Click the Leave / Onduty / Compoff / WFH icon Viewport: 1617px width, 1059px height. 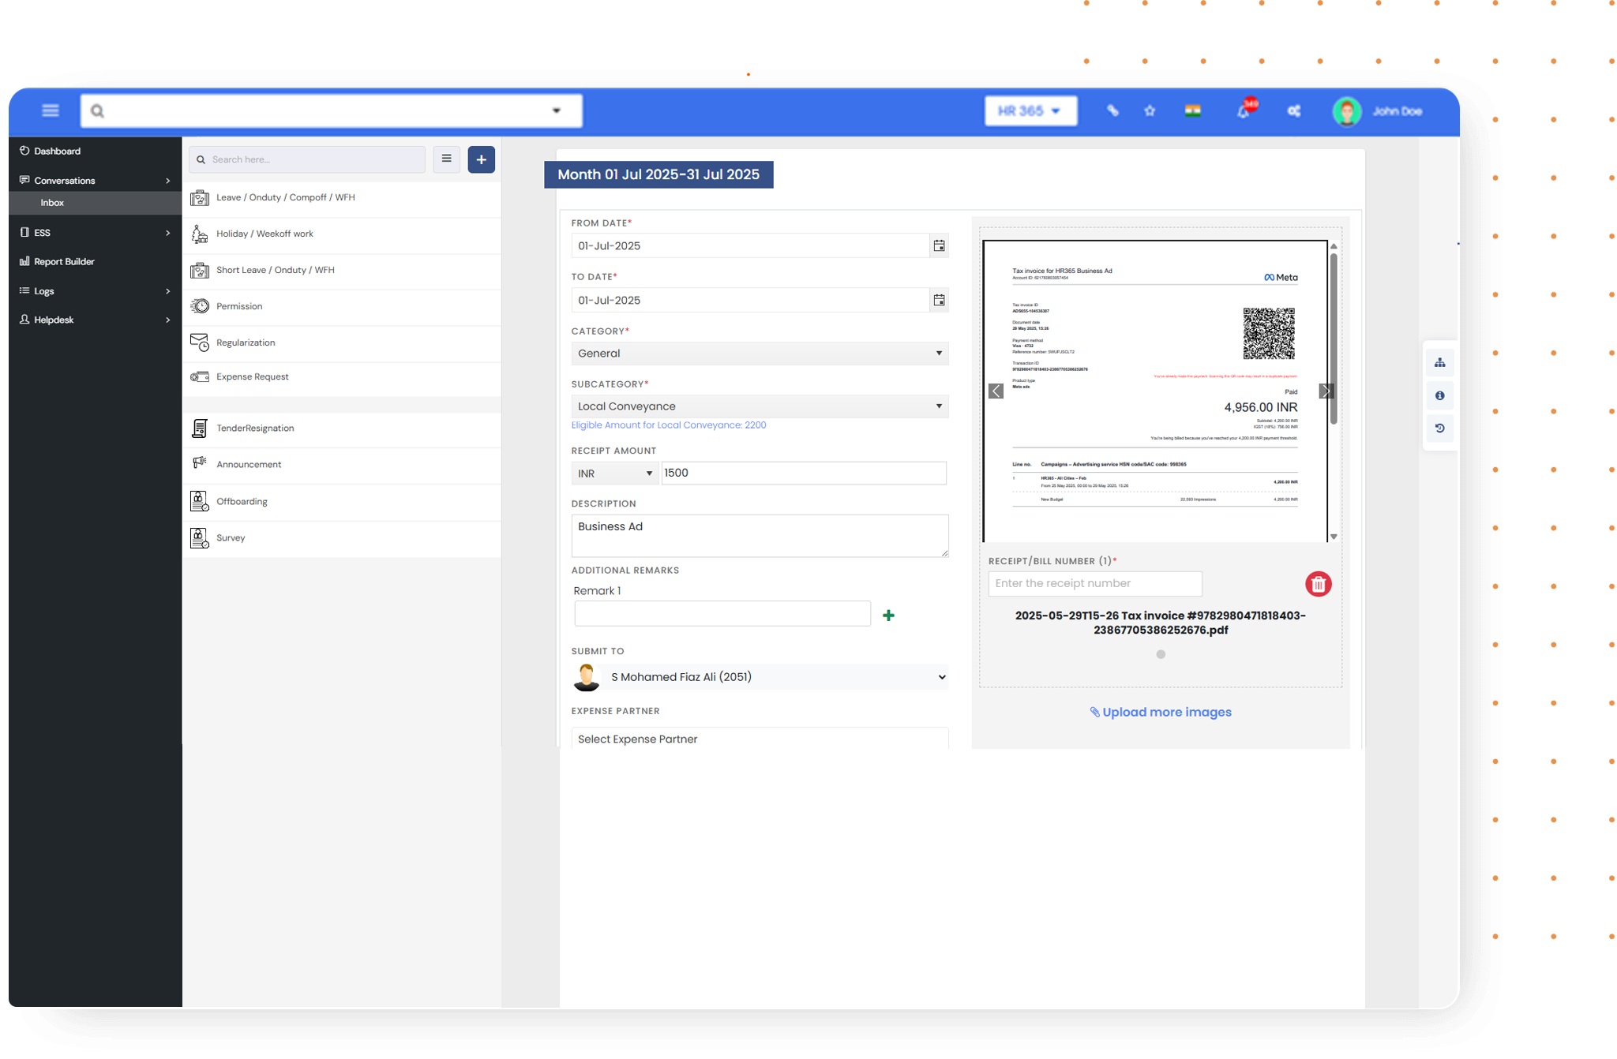(x=200, y=197)
